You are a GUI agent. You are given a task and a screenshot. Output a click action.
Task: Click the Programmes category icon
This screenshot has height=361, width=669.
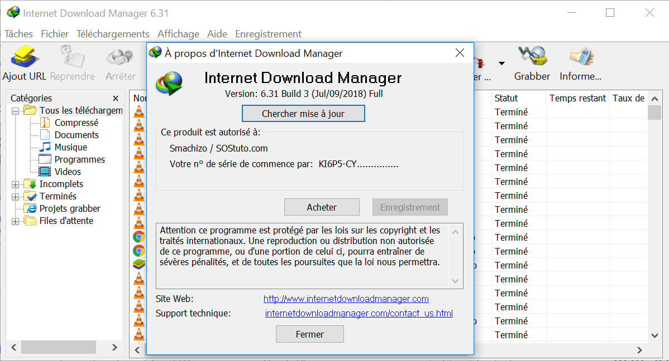tap(45, 160)
